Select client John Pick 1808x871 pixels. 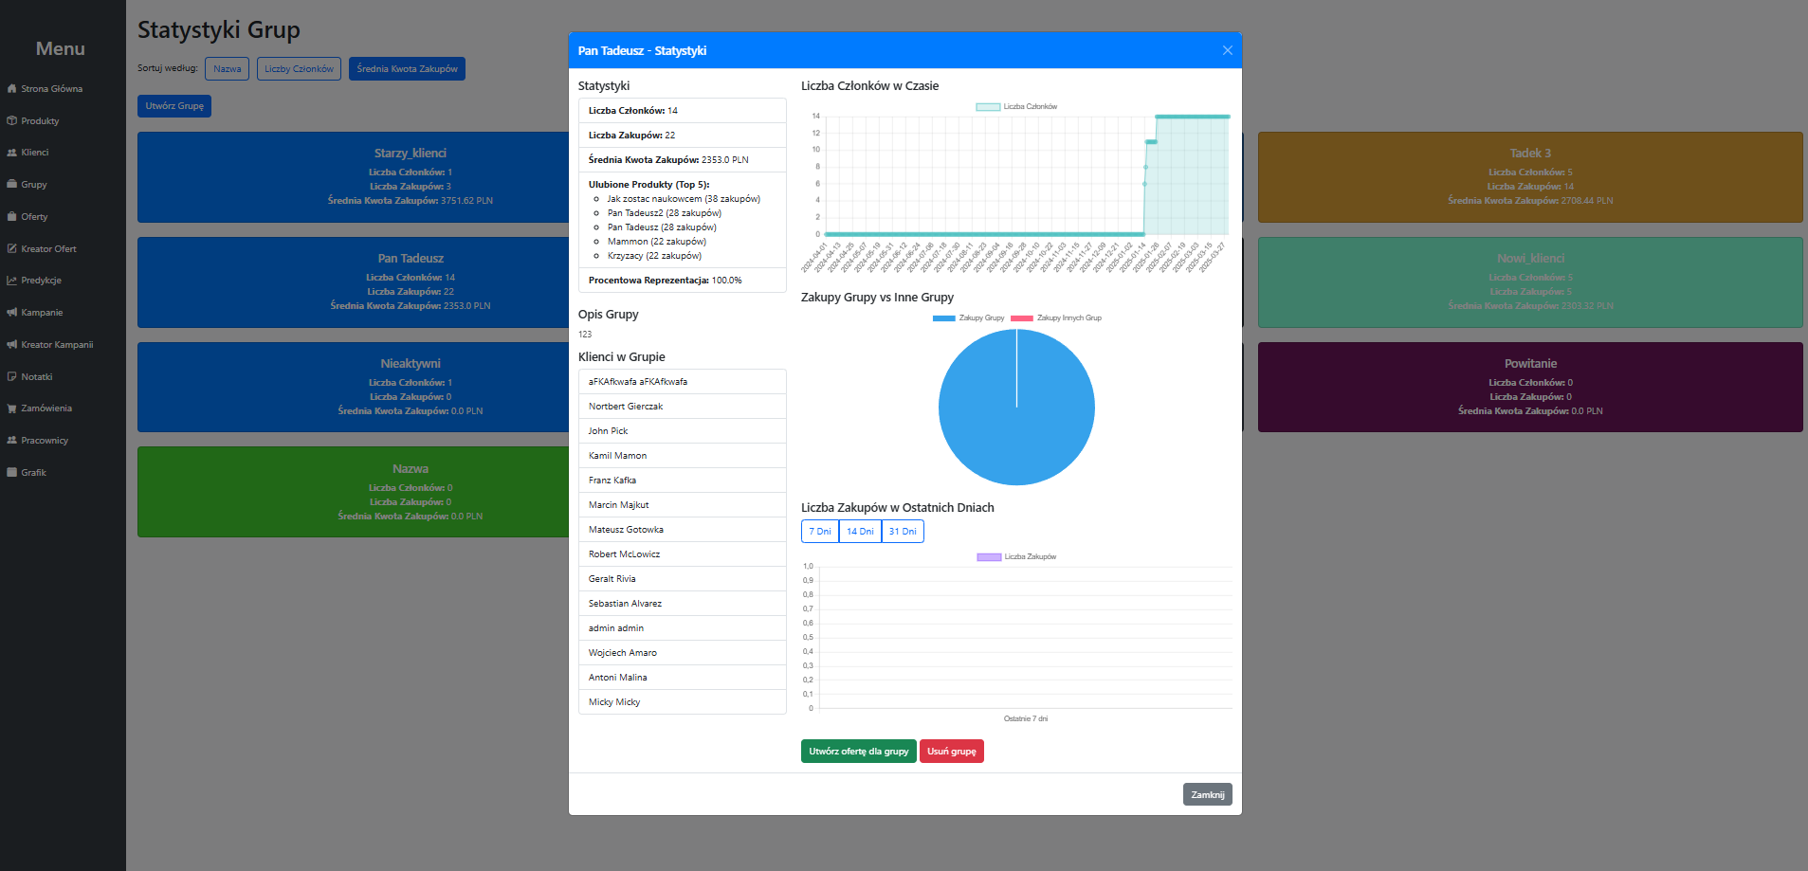[x=683, y=431]
